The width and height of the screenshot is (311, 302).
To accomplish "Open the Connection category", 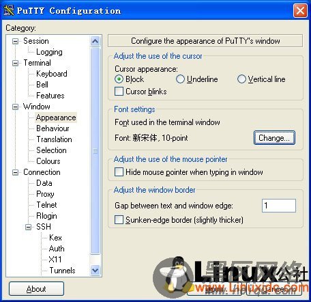I will [x=42, y=172].
